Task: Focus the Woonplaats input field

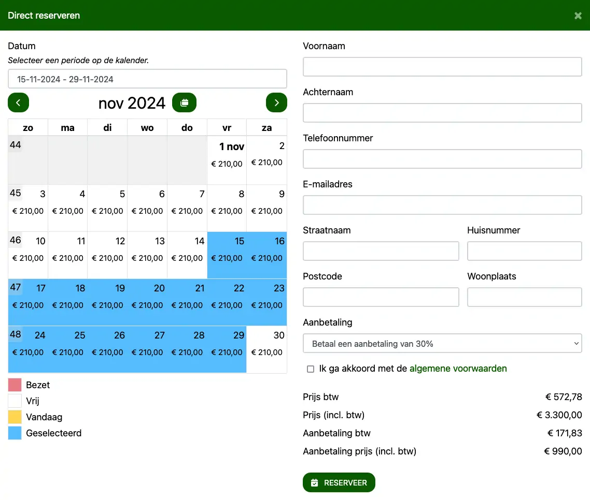Action: coord(525,297)
